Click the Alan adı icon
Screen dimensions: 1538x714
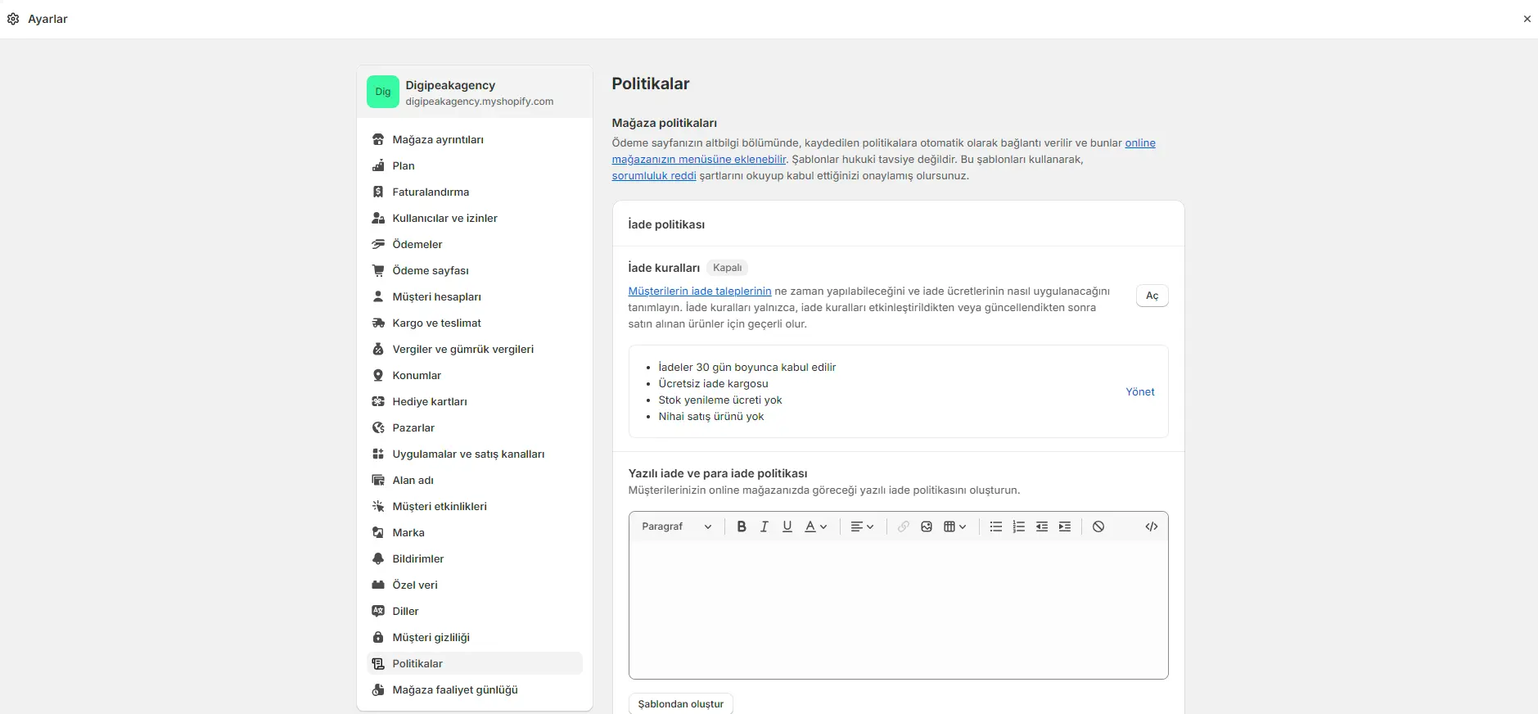coord(378,480)
